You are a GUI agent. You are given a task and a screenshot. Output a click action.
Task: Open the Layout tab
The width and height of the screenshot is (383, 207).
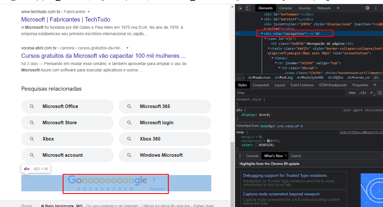point(280,85)
